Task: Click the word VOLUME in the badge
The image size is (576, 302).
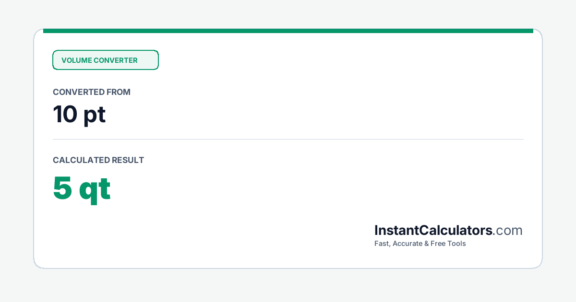Action: (76, 60)
